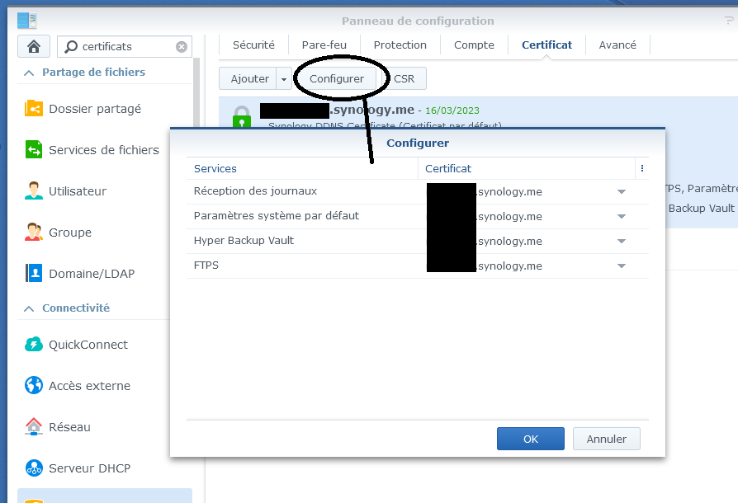Confirm with the OK button
Viewport: 738px width, 503px height.
[x=531, y=439]
